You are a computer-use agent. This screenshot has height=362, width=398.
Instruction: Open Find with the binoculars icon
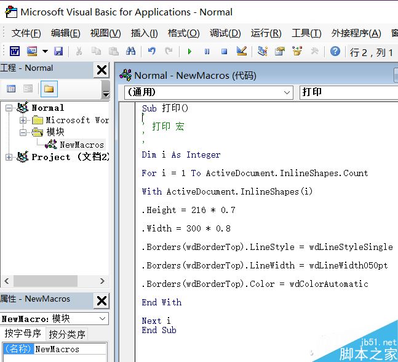pyautogui.click(x=131, y=51)
